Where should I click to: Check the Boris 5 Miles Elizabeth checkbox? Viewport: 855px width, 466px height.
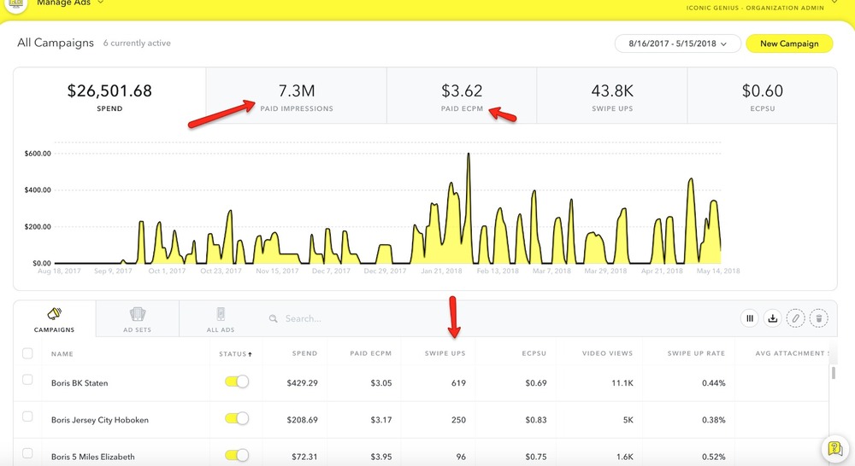click(x=27, y=452)
